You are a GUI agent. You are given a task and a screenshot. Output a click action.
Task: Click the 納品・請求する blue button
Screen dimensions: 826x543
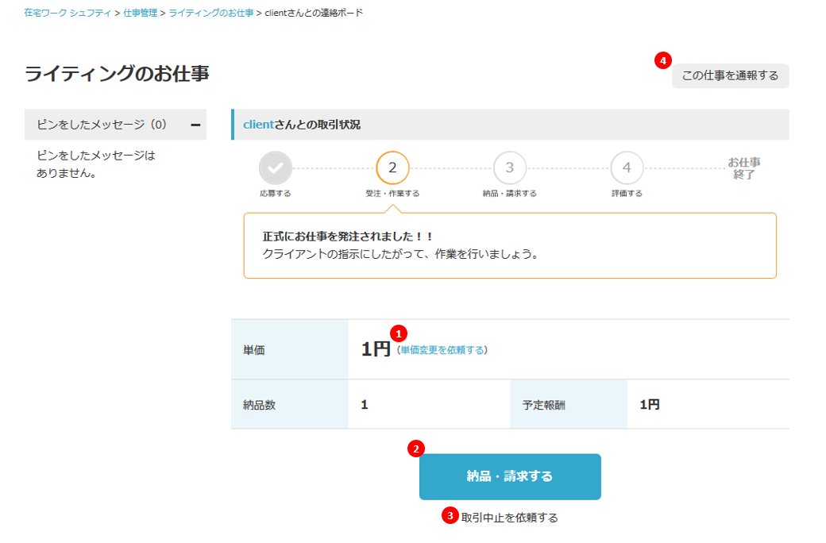click(x=510, y=476)
